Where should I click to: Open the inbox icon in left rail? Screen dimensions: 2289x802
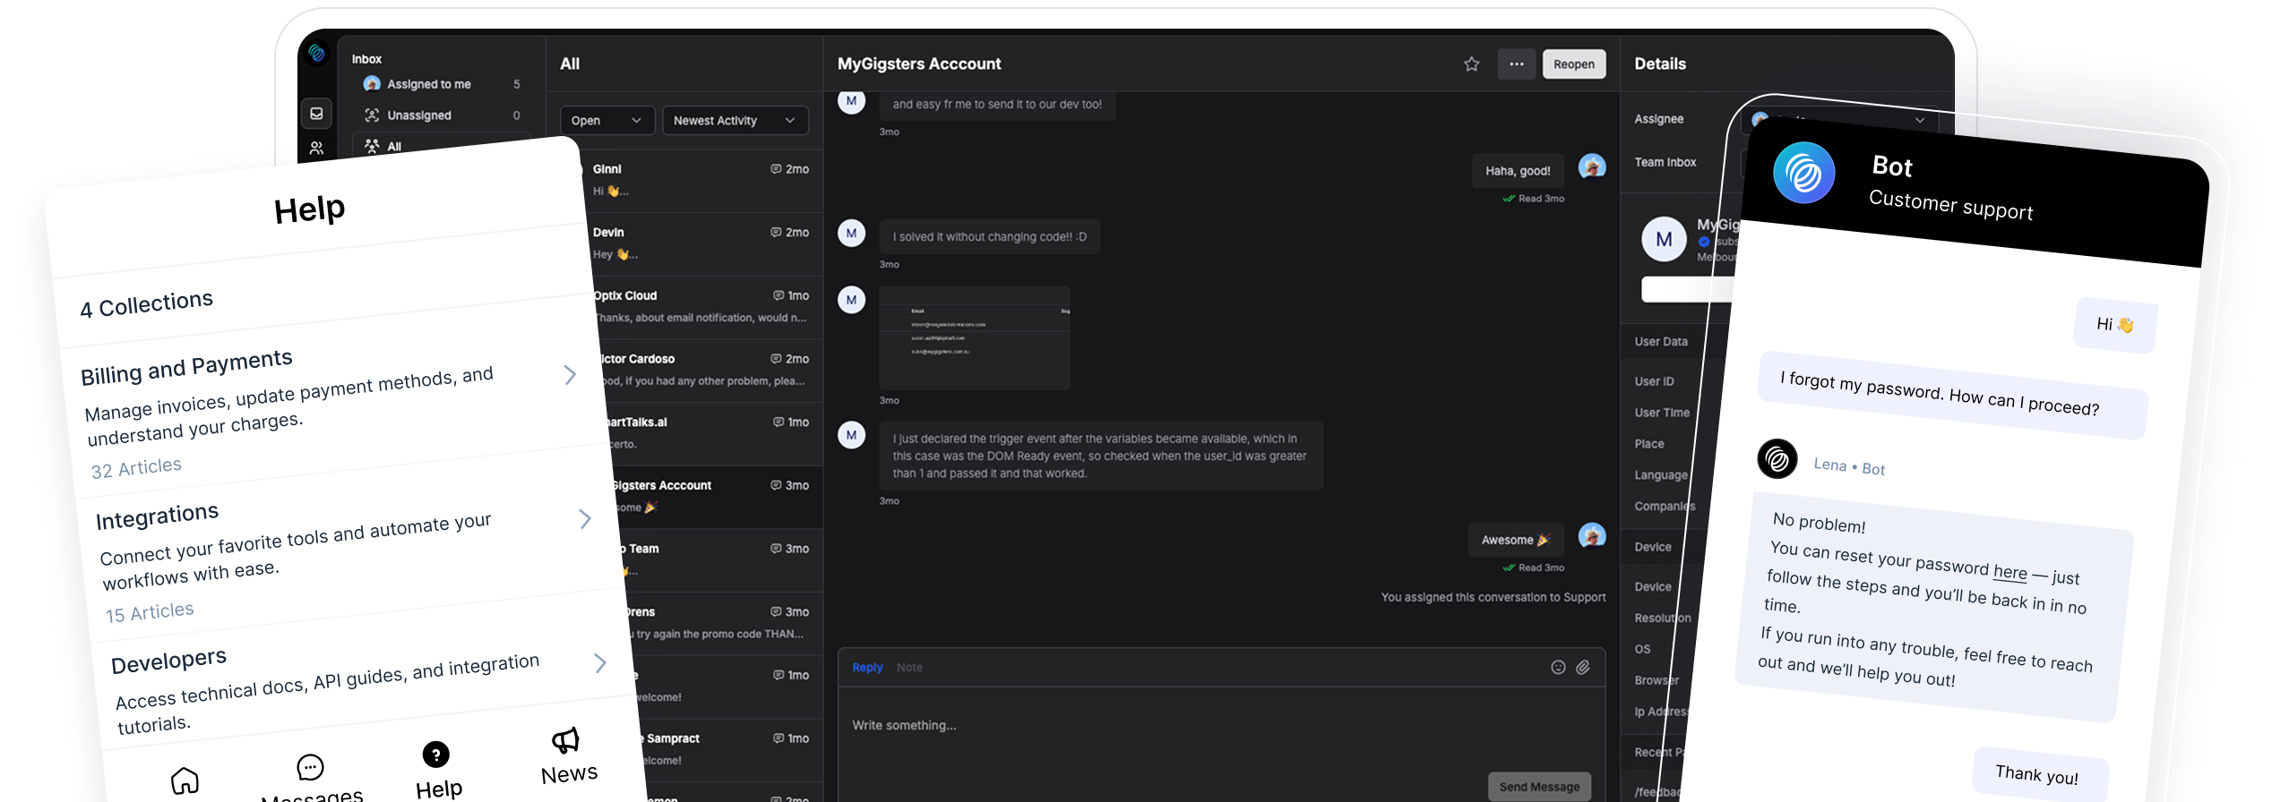(x=316, y=114)
